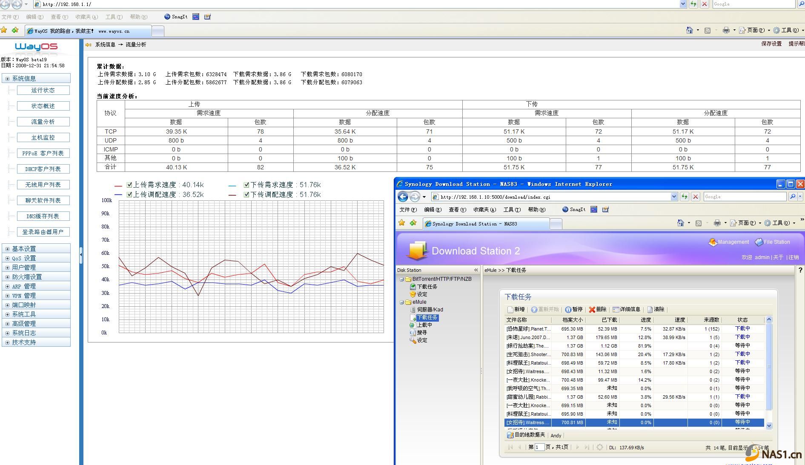Go back in Synology browser window
The image size is (805, 465).
(403, 197)
